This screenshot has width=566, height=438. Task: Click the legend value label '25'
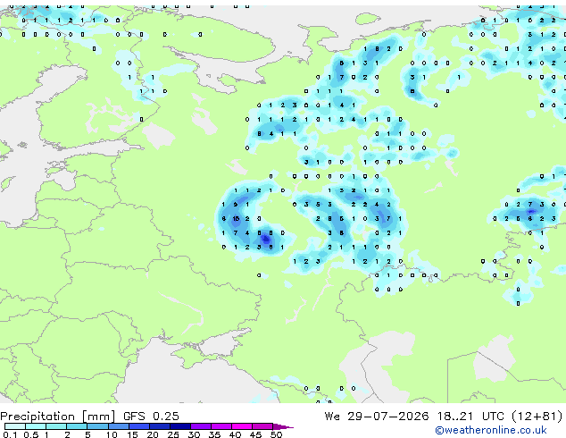click(x=173, y=434)
